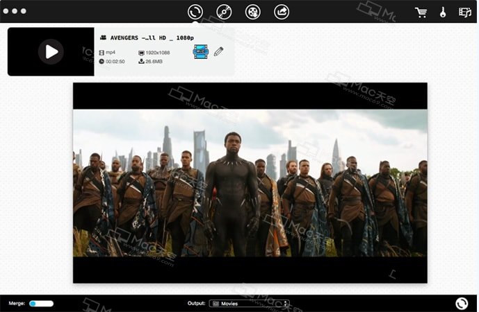
Task: Click the Merge label in bottom bar
Action: coord(17,304)
